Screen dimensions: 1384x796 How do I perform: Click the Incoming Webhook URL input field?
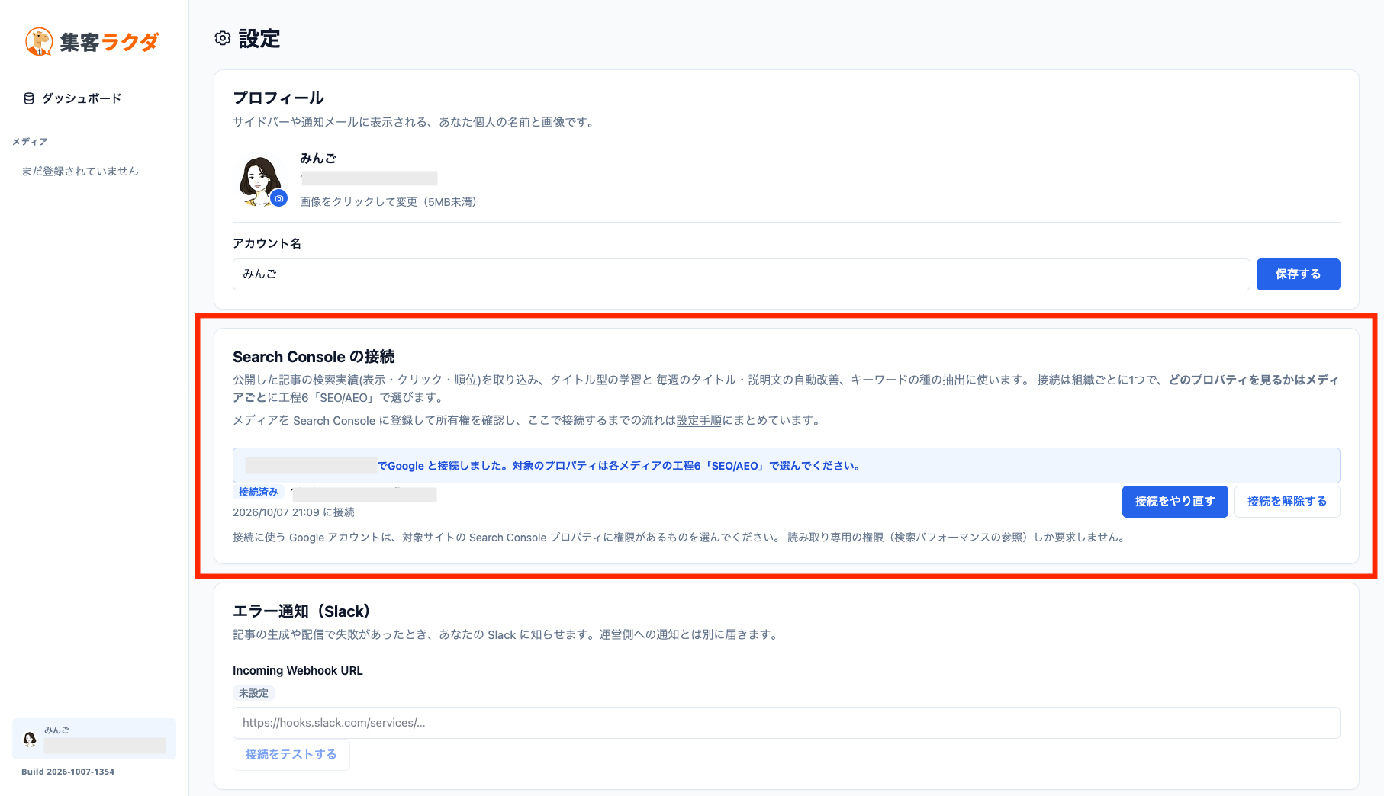coord(786,723)
